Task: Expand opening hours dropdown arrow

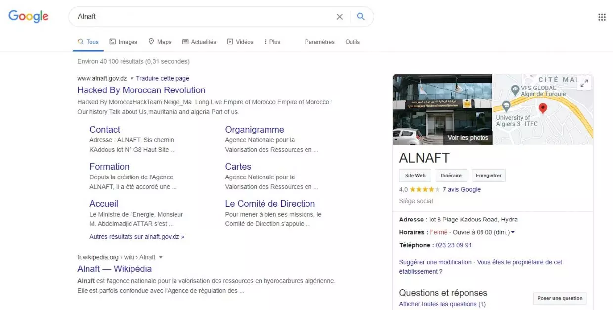Action: coord(513,233)
